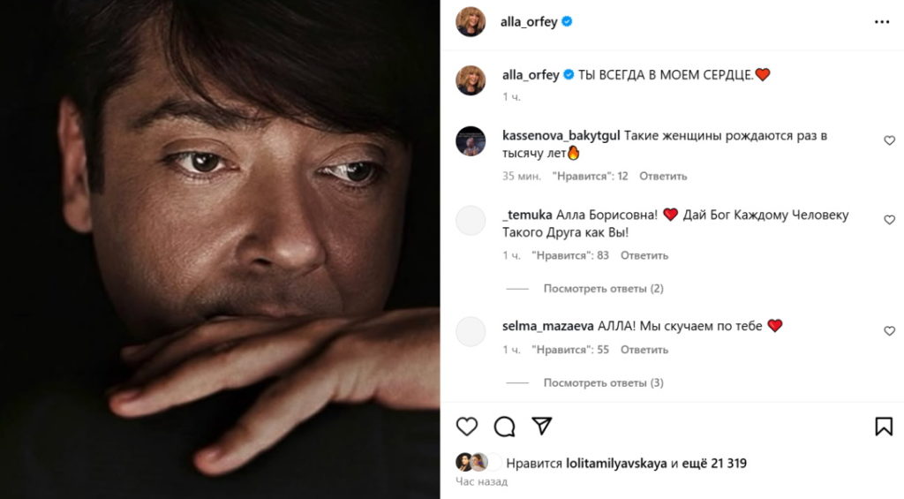Like kassenova_bakytgul's comment
This screenshot has width=904, height=499.
(x=889, y=140)
